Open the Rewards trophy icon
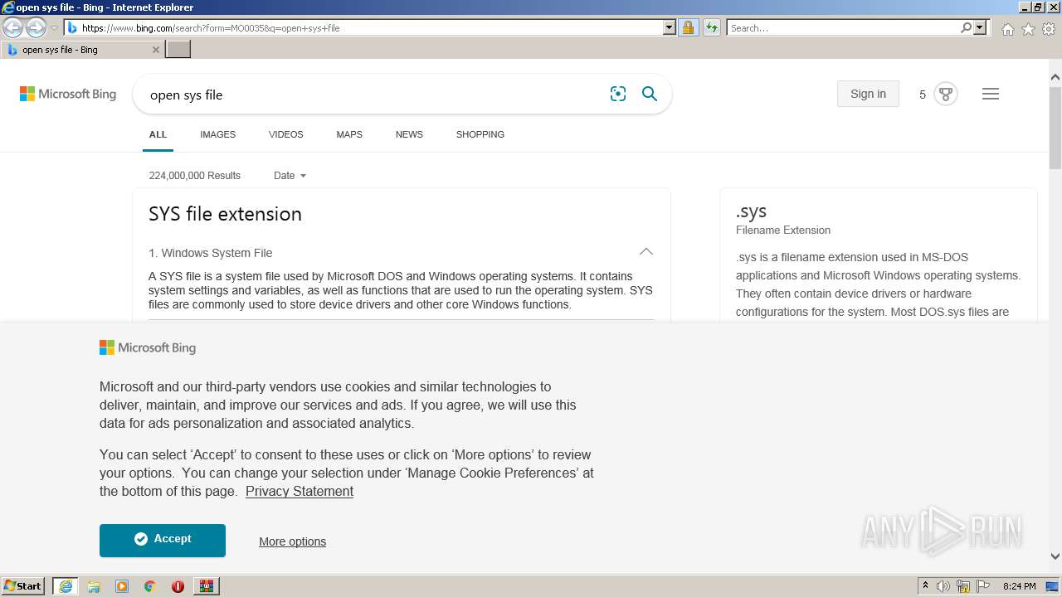Image resolution: width=1062 pixels, height=597 pixels. click(x=945, y=94)
